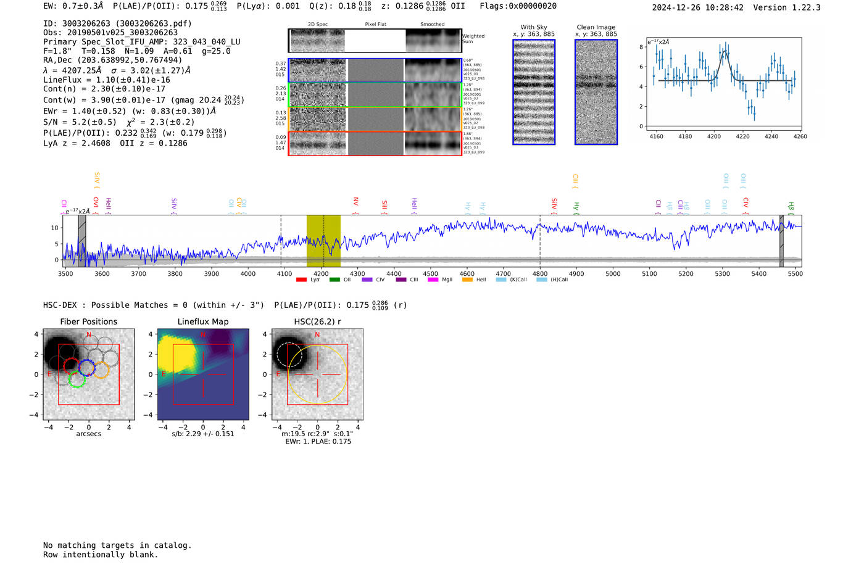Click the green OII legend swatch
Screen dimensions: 864x588
pos(334,280)
